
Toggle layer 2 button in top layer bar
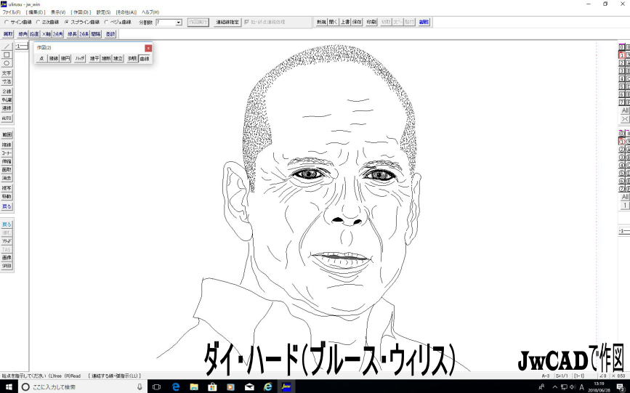[x=621, y=63]
